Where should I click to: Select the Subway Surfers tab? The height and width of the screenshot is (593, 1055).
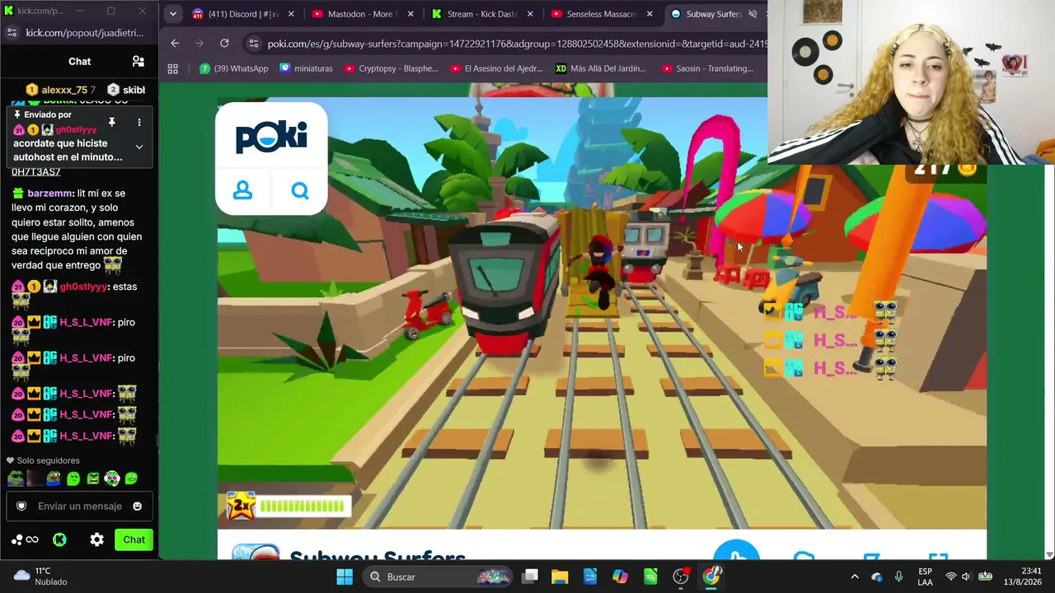coord(714,14)
